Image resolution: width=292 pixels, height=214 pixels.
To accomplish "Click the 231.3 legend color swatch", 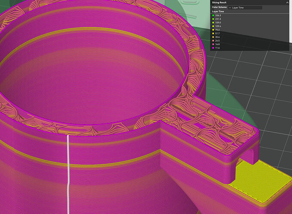I will [213, 19].
